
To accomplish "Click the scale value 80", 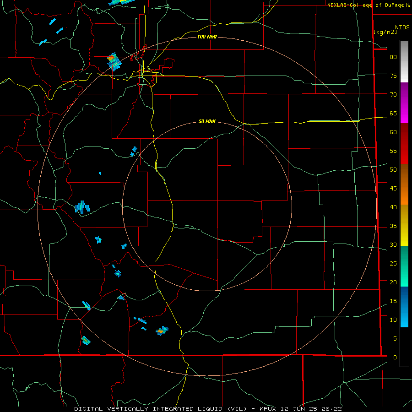I will 393,57.
